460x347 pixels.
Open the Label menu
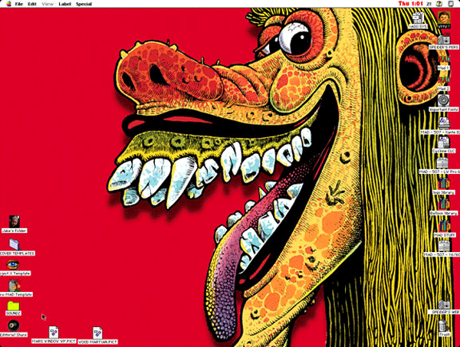point(64,4)
